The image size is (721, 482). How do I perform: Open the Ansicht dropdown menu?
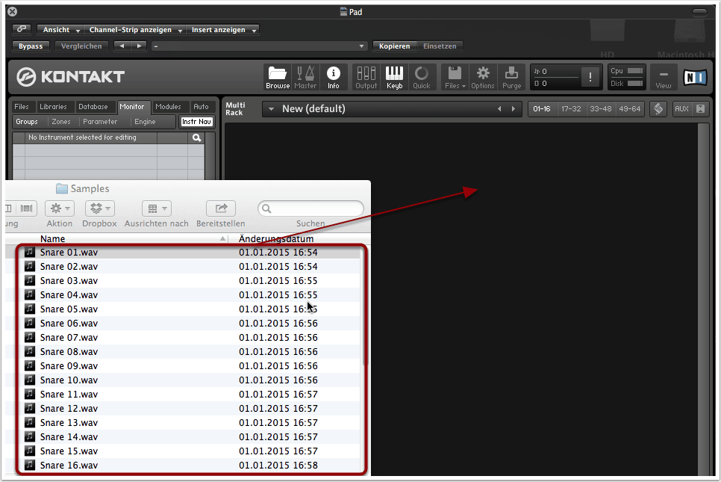click(x=60, y=30)
